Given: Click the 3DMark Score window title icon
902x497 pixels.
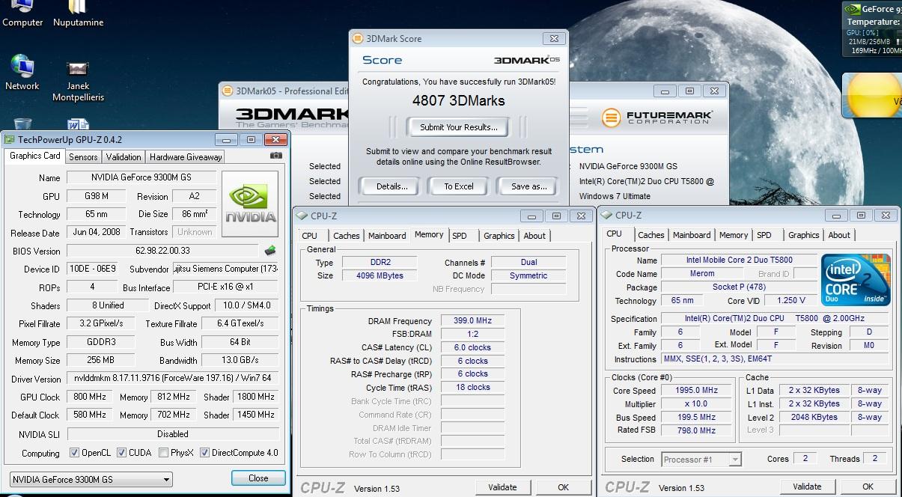Looking at the screenshot, I should coord(359,38).
